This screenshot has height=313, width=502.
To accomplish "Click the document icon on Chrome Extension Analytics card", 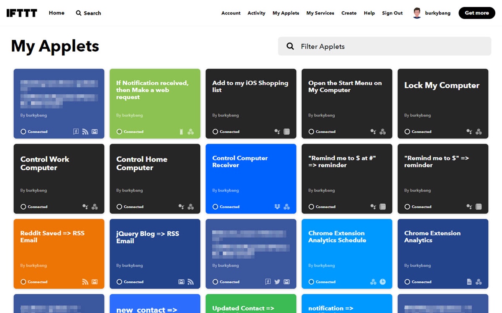I will pos(469,282).
